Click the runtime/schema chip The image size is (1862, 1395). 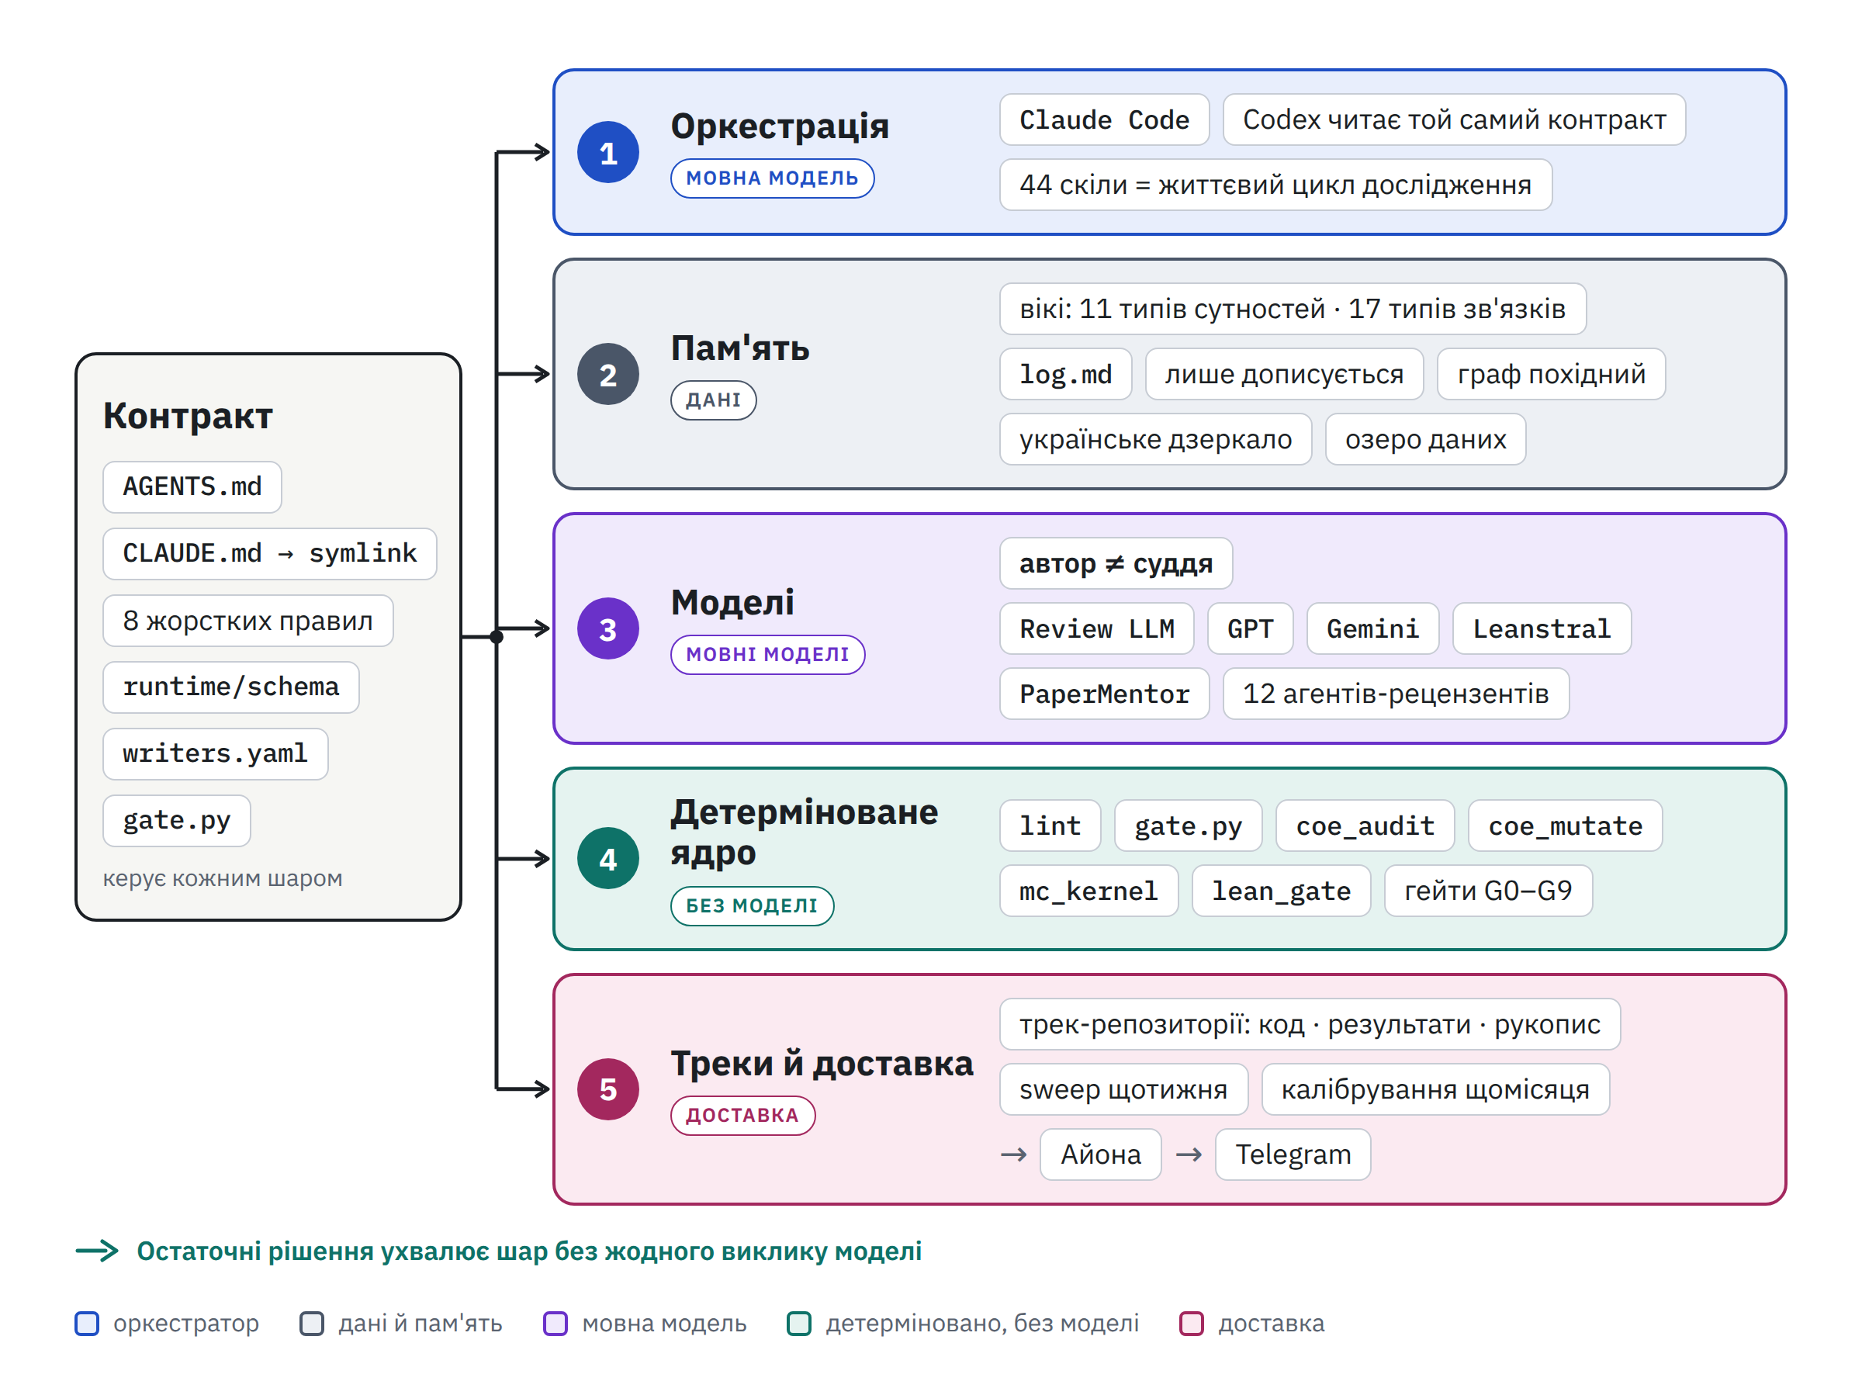230,687
